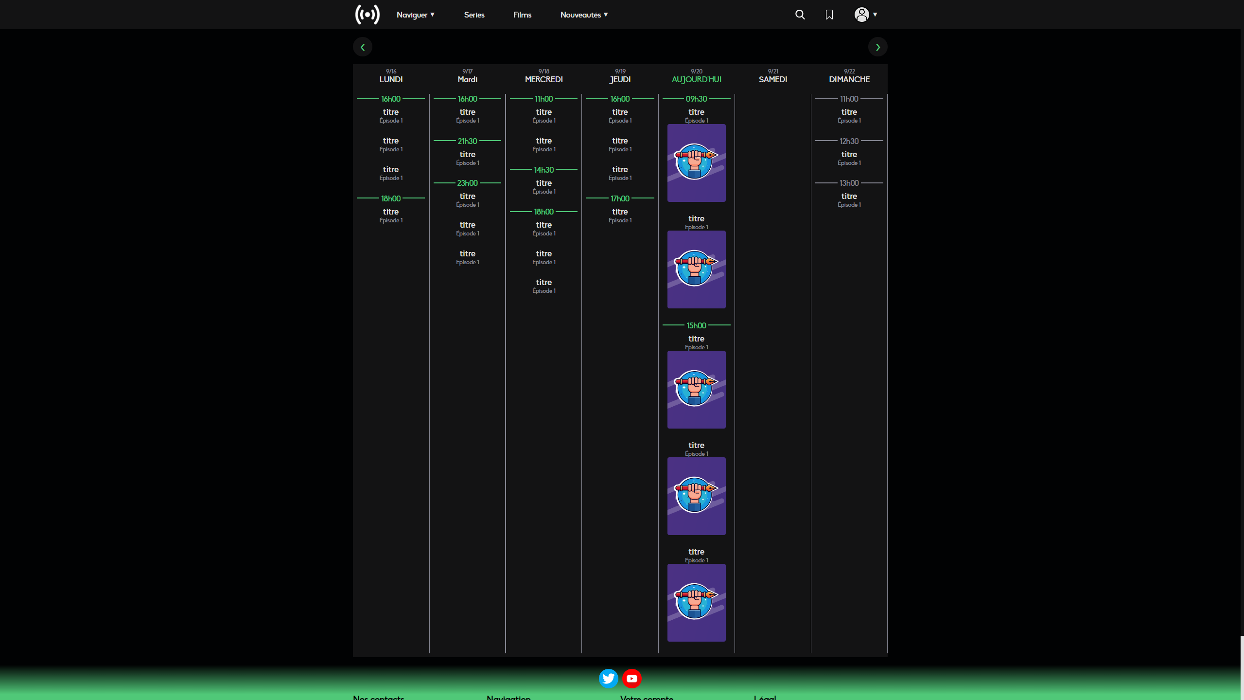Image resolution: width=1244 pixels, height=700 pixels.
Task: Select the SAMEDI day header
Action: click(772, 79)
